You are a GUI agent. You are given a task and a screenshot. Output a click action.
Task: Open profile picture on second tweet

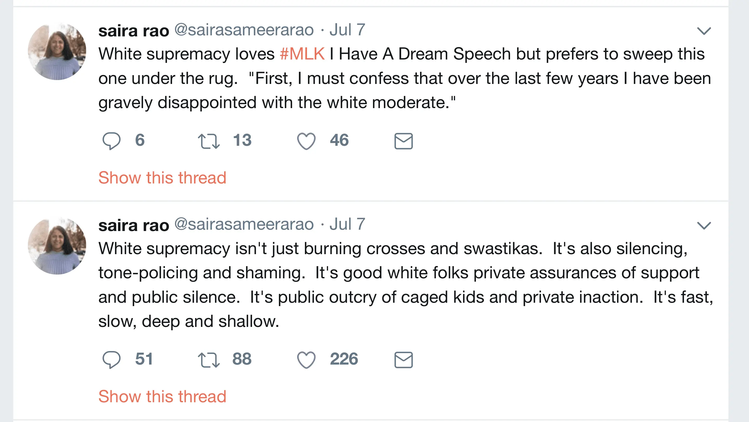click(57, 246)
